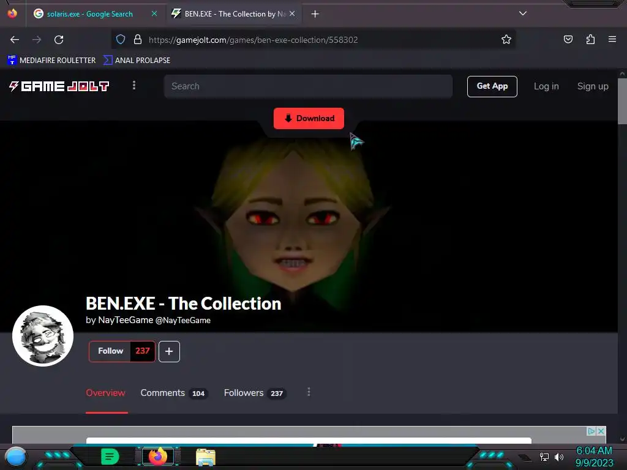Open the Windows Start orb
The image size is (627, 470).
coord(16,457)
